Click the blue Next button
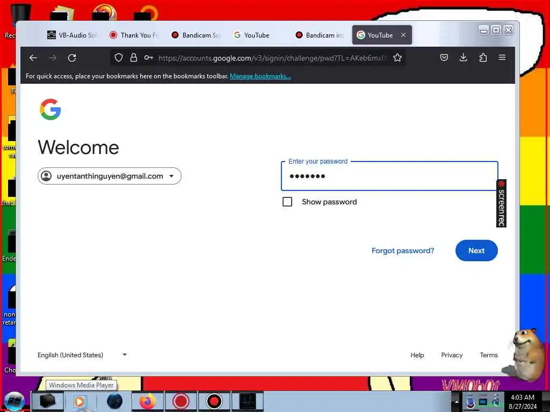550x412 pixels. pyautogui.click(x=476, y=251)
